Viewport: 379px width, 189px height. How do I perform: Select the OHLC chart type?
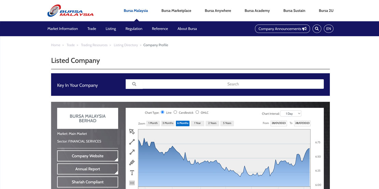click(x=197, y=112)
